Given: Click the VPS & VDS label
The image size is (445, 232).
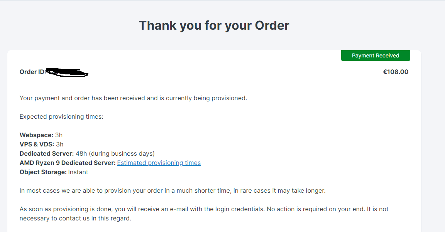Looking at the screenshot, I should pos(37,145).
